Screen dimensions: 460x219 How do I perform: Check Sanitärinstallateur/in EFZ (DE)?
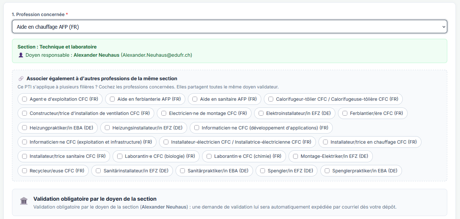(x=98, y=171)
